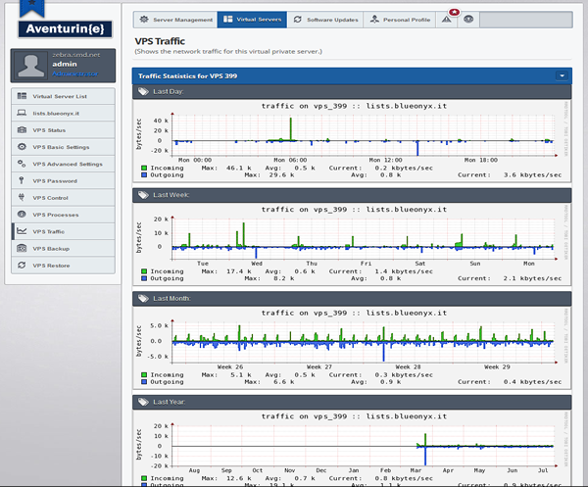The width and height of the screenshot is (588, 487).
Task: Click the tag icon on the Last Month header
Action: (143, 299)
